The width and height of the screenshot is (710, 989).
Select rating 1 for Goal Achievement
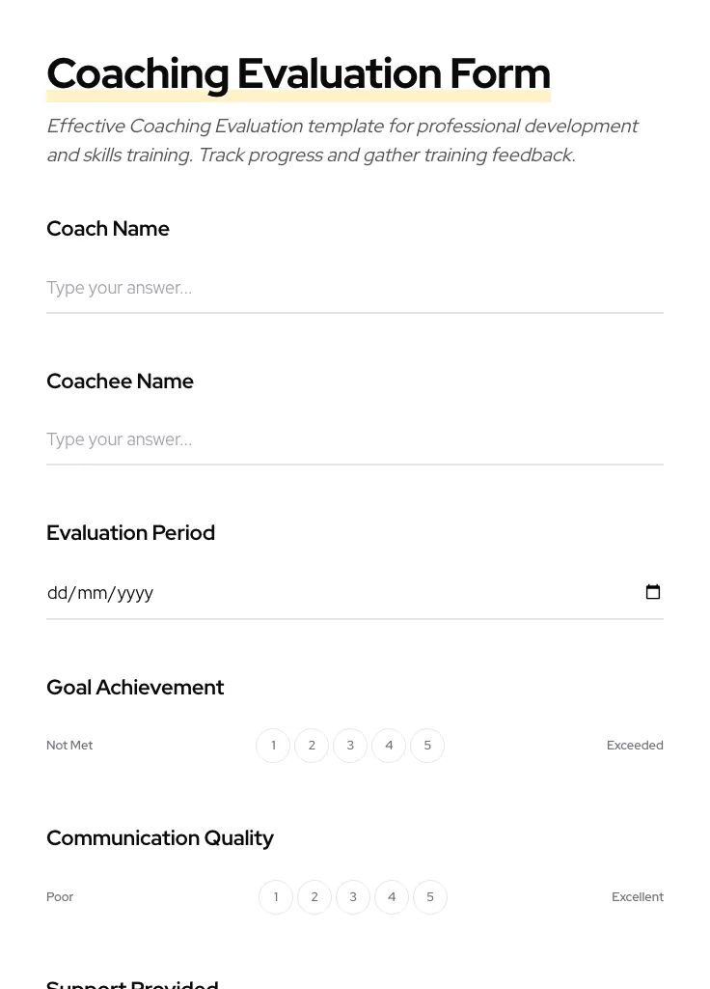[x=273, y=745]
